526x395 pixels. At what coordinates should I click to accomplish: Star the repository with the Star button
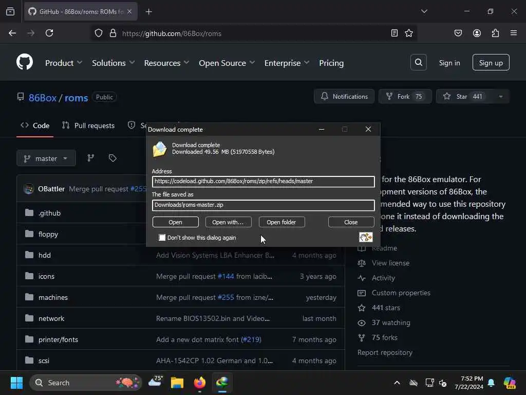point(464,96)
